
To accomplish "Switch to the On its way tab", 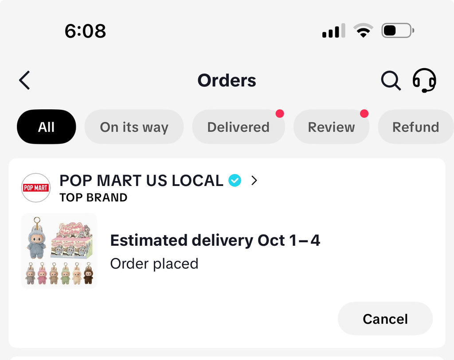I will point(134,127).
